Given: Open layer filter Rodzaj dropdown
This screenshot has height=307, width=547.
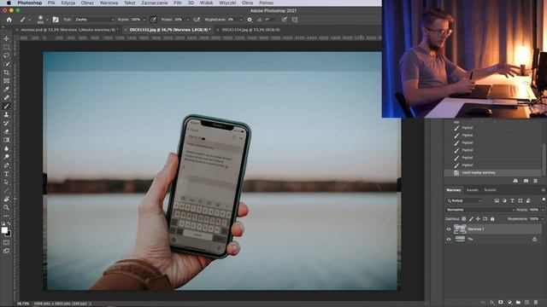Looking at the screenshot, I should 464,201.
